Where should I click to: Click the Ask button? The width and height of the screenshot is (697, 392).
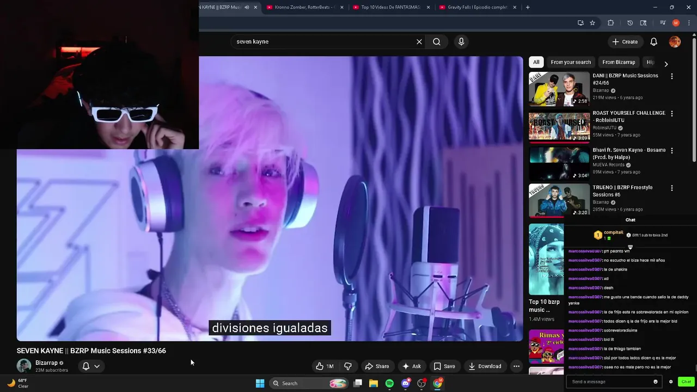[411, 366]
